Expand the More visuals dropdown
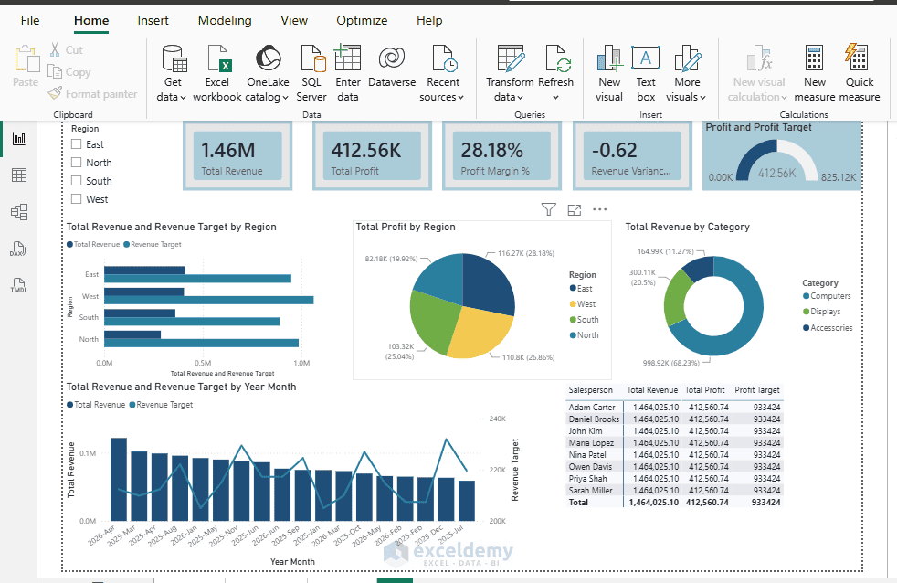The width and height of the screenshot is (897, 583). 702,97
